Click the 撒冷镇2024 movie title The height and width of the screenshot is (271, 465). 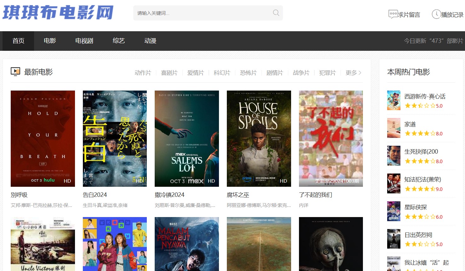(169, 195)
